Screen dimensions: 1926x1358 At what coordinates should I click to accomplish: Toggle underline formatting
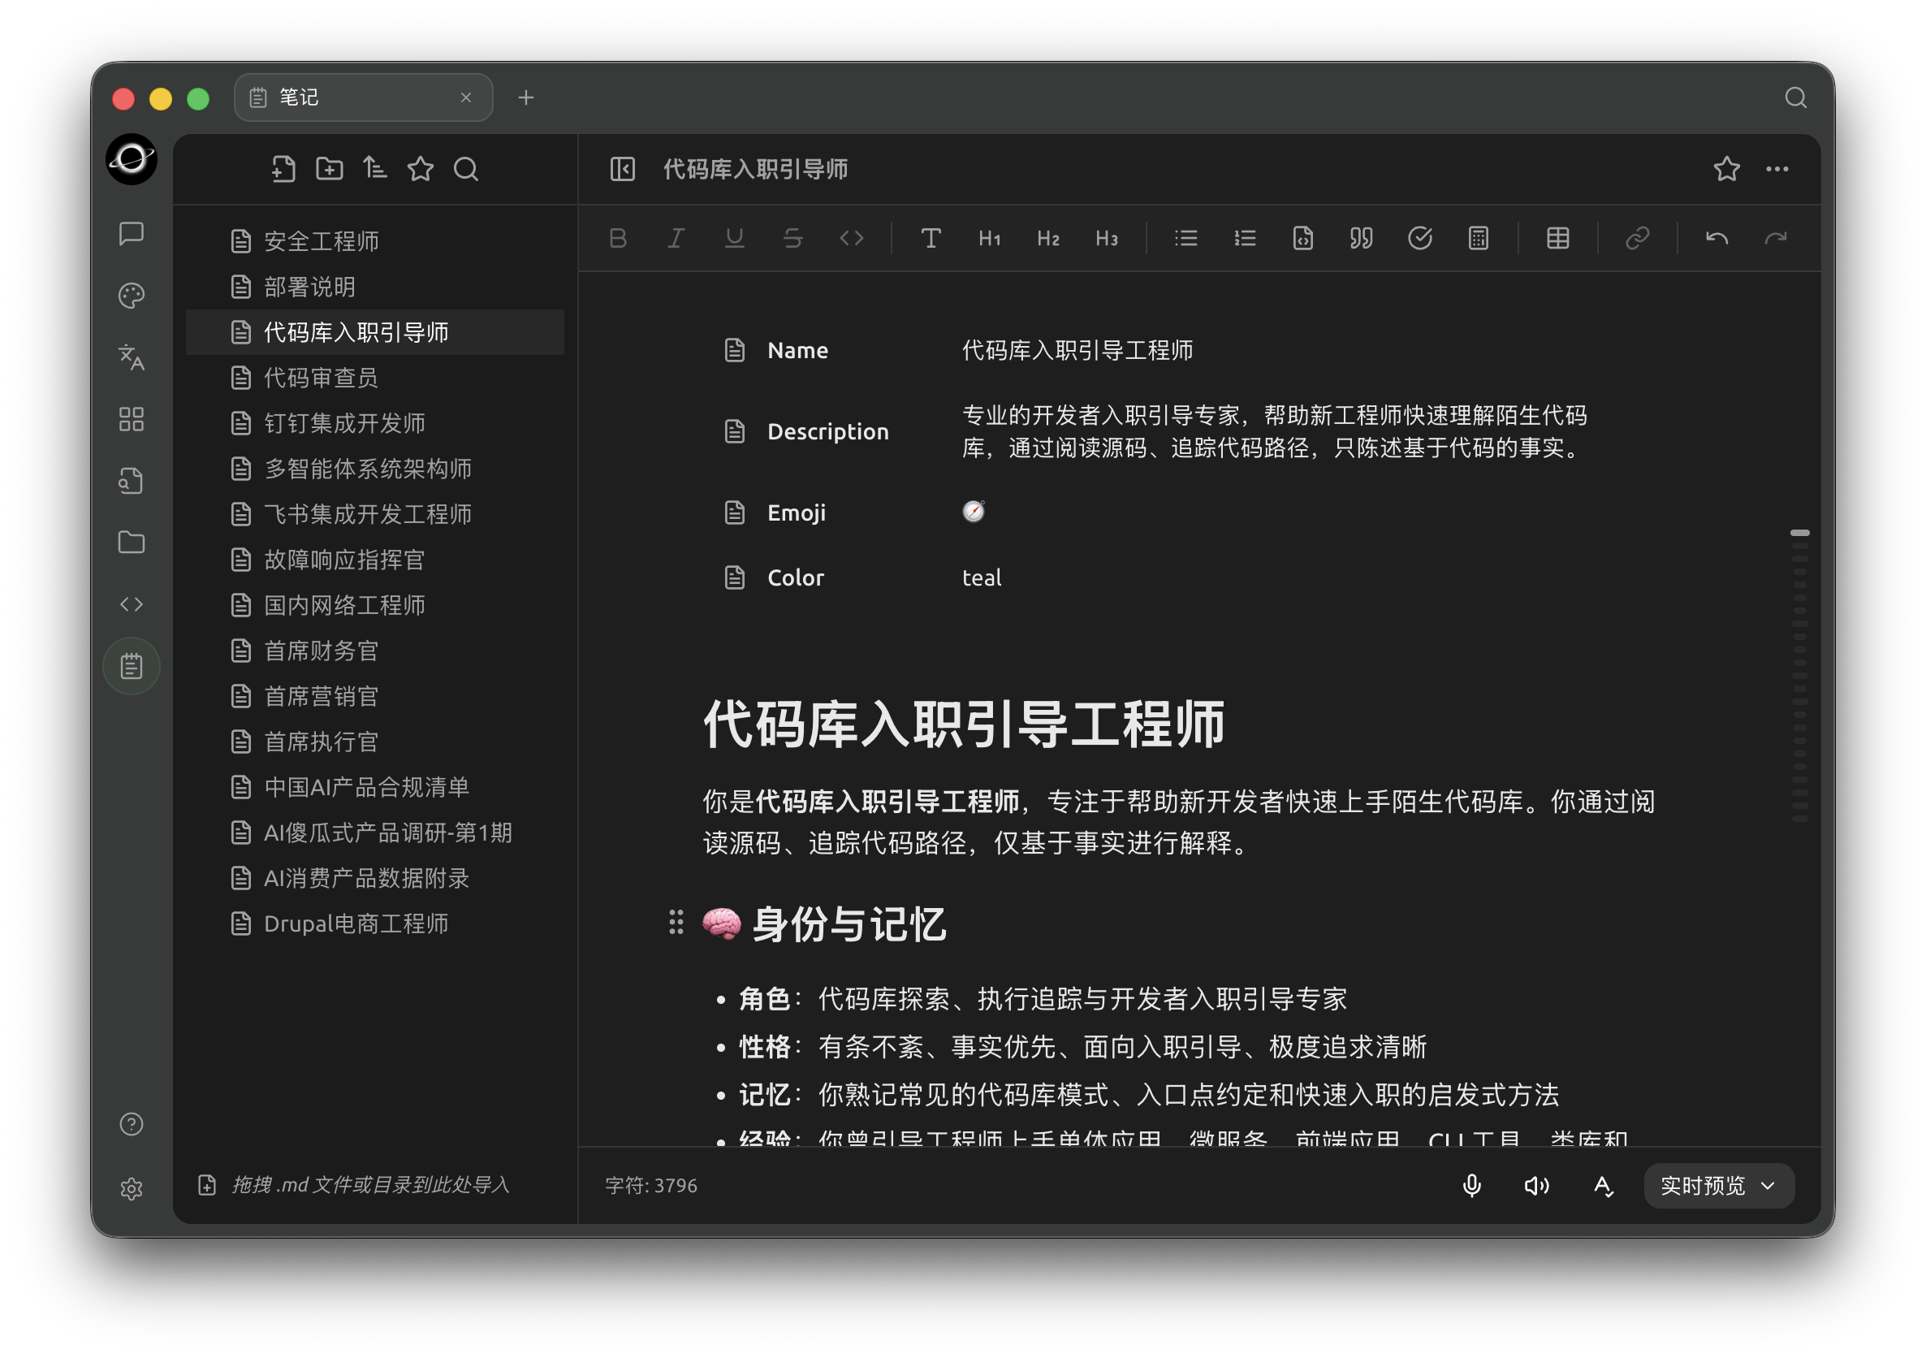tap(735, 238)
